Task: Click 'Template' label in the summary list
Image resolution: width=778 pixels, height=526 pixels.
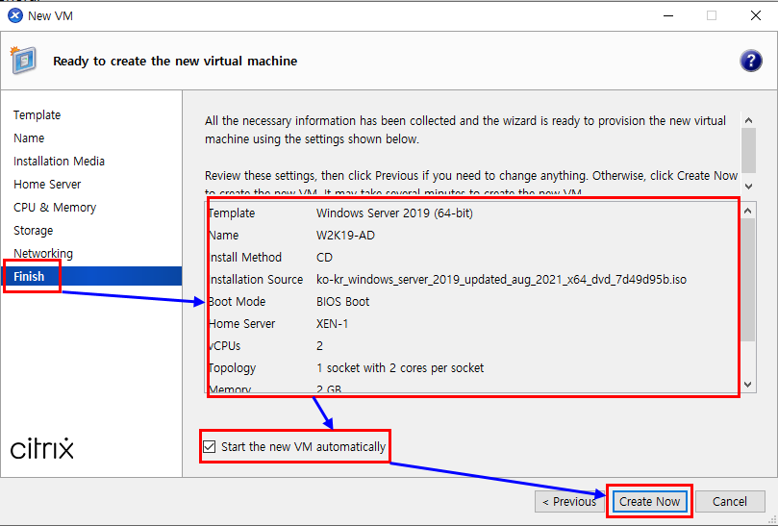Action: click(x=232, y=213)
